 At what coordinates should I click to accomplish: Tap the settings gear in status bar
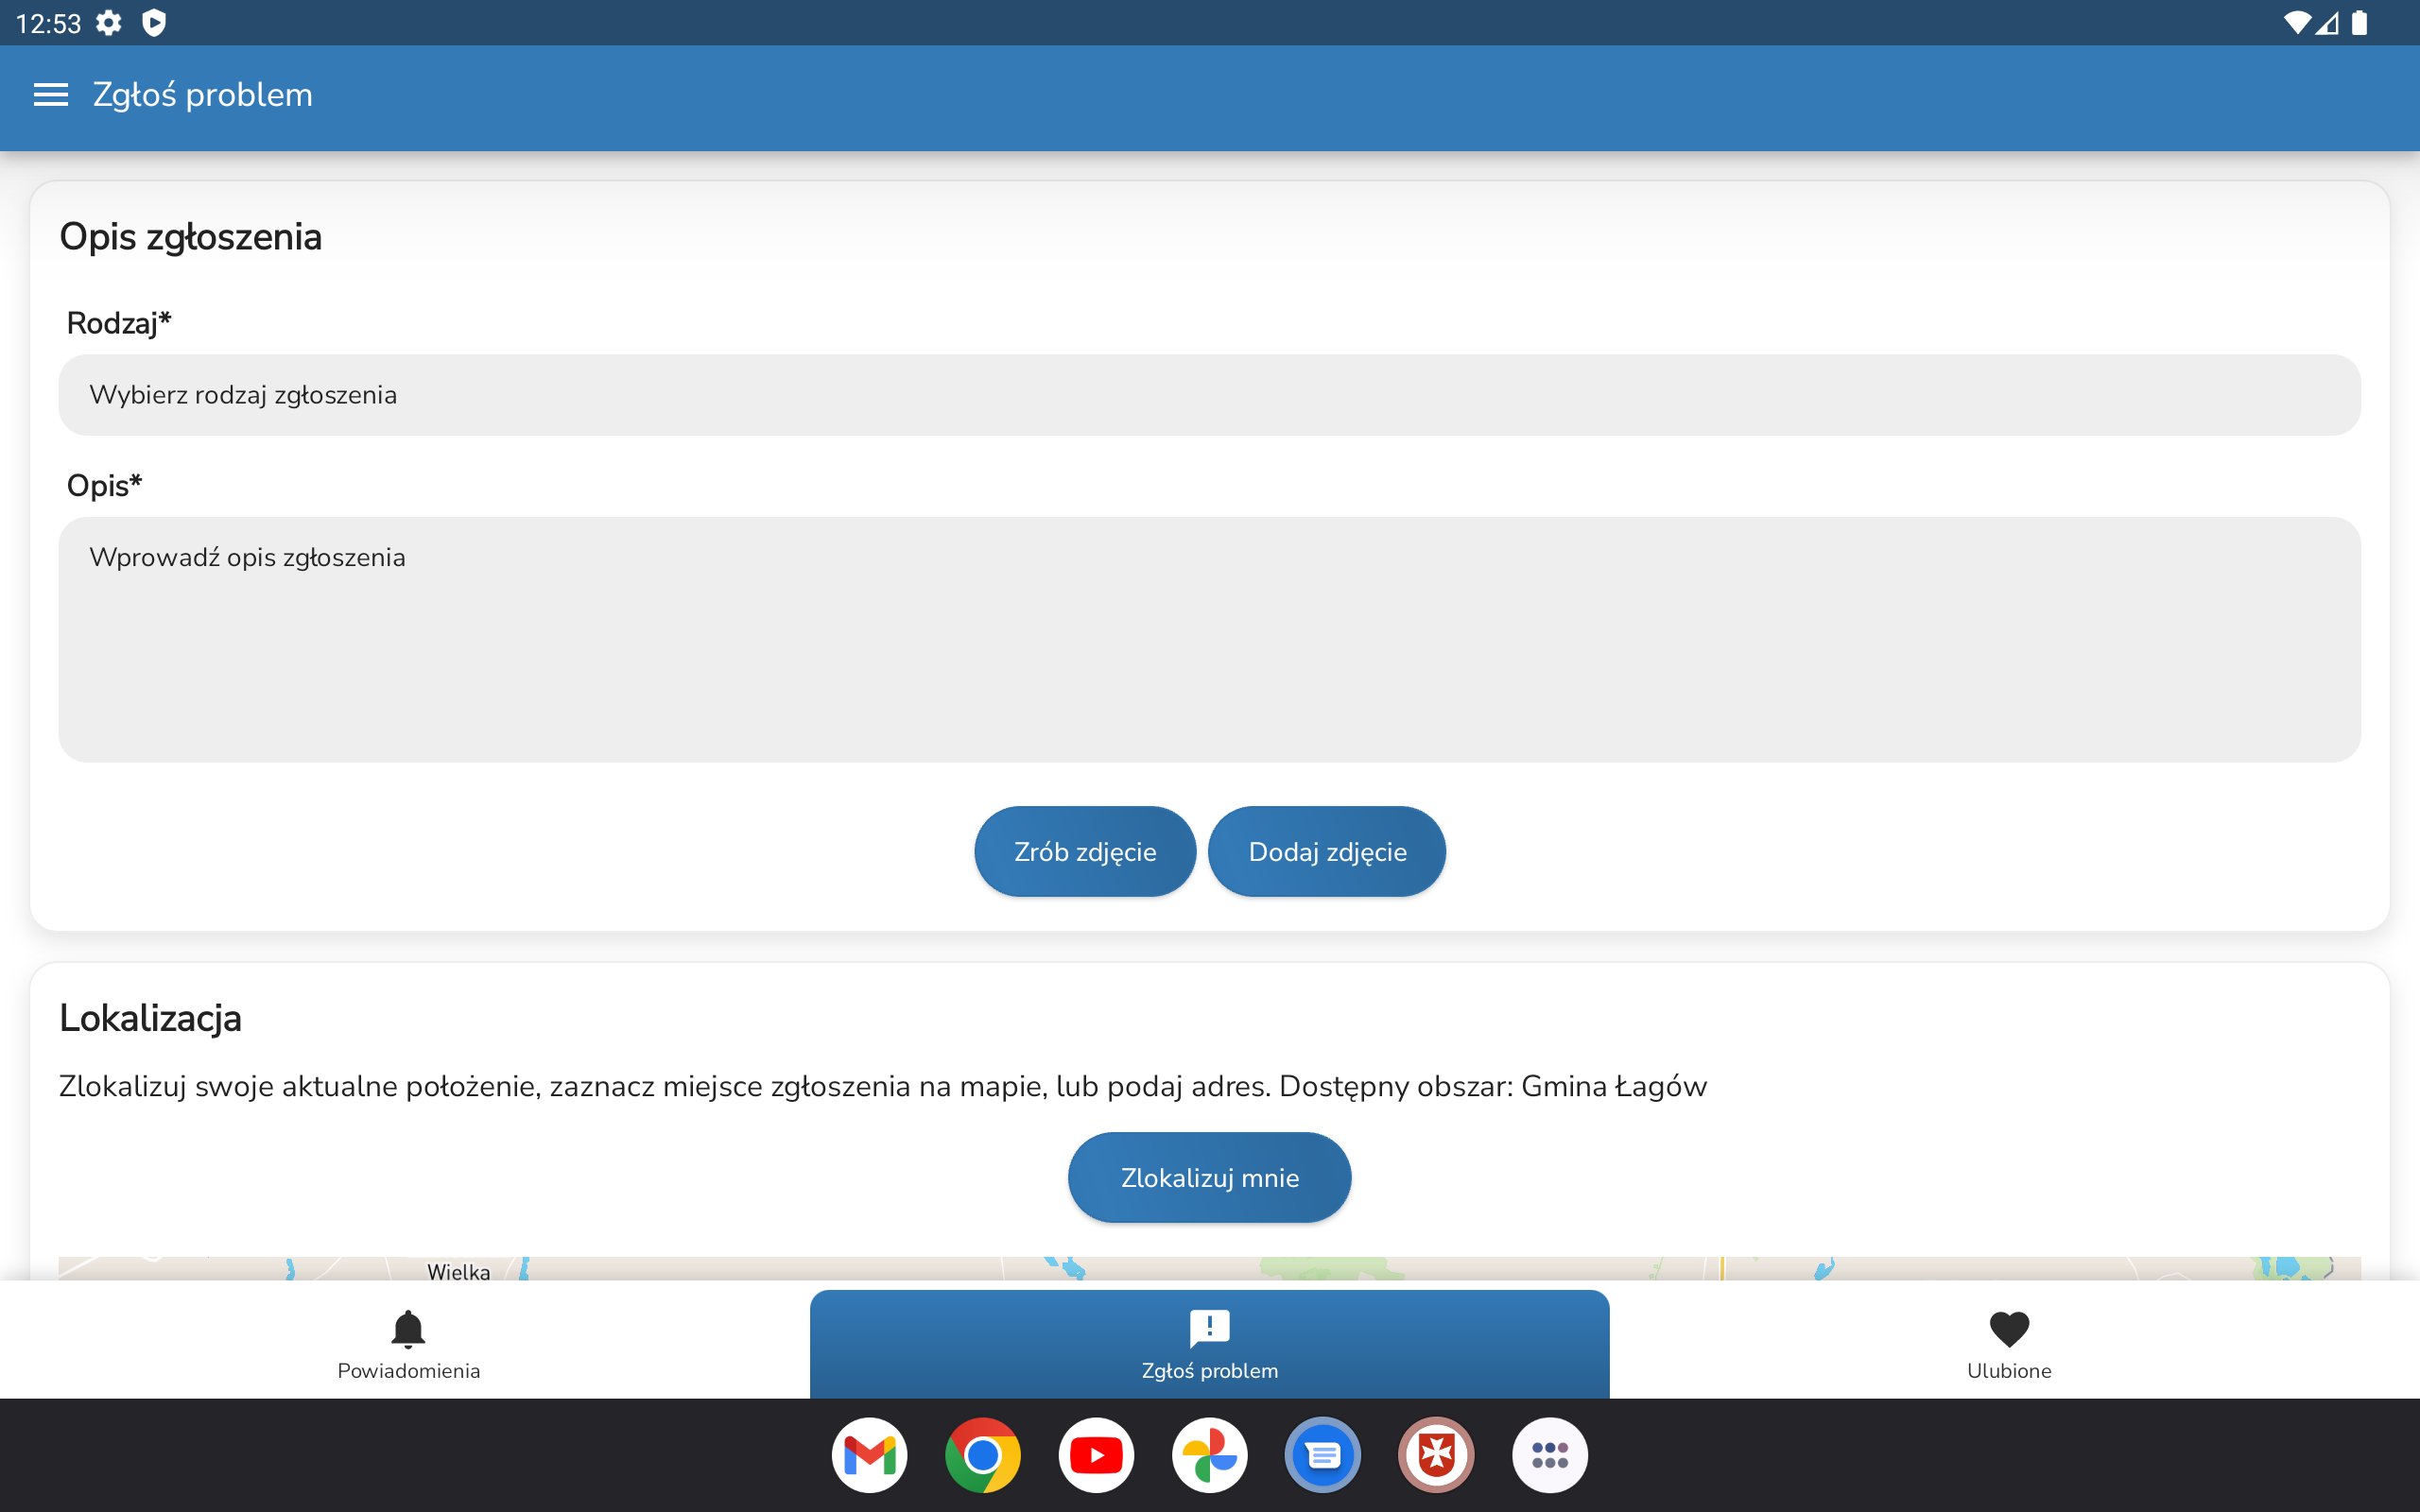click(x=109, y=23)
